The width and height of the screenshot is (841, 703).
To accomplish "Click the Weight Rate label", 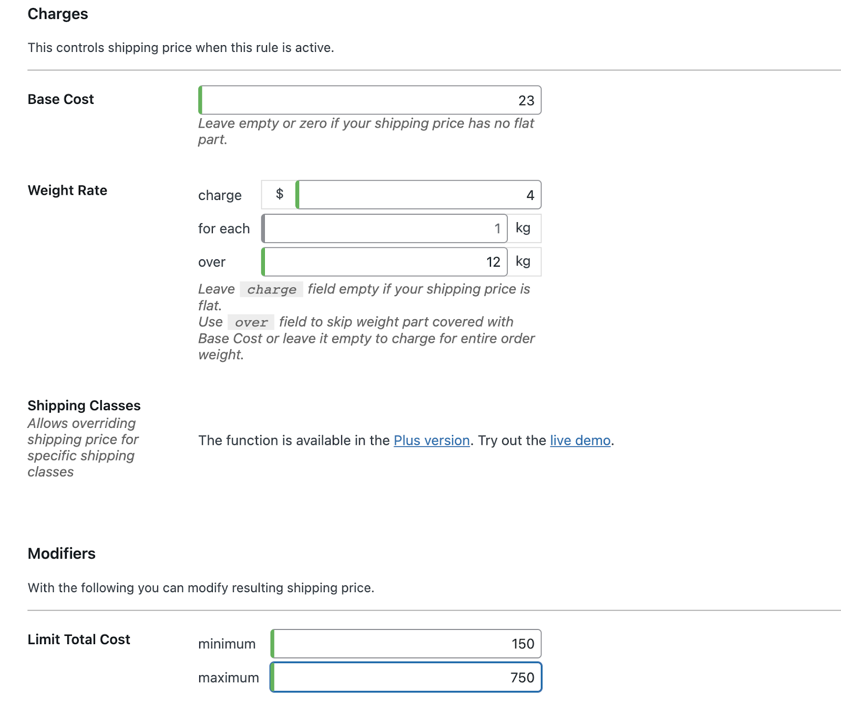I will coord(67,190).
